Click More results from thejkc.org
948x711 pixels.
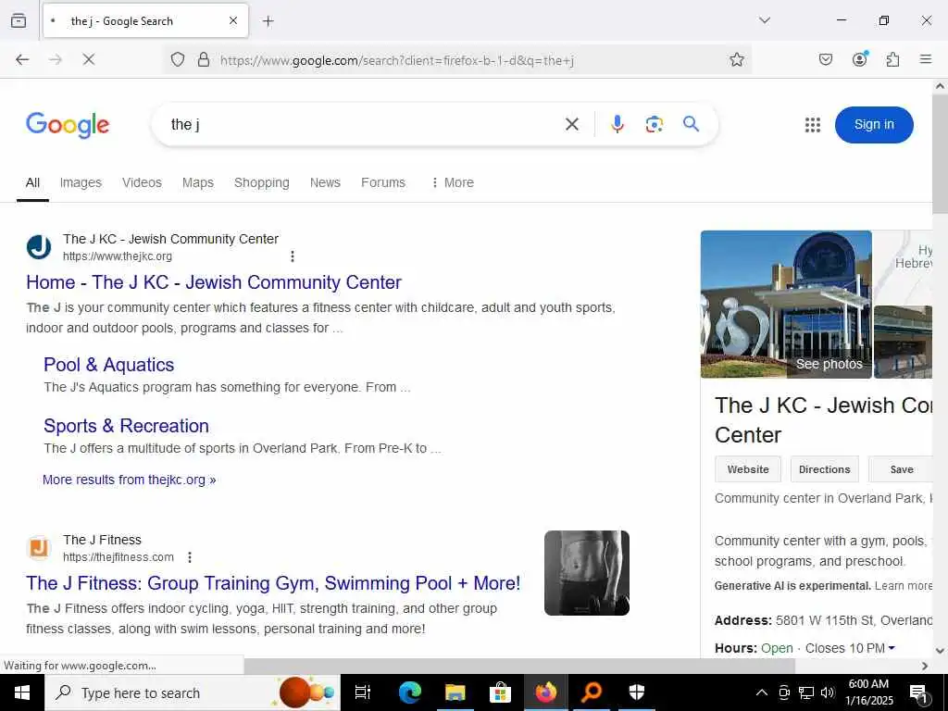(130, 480)
